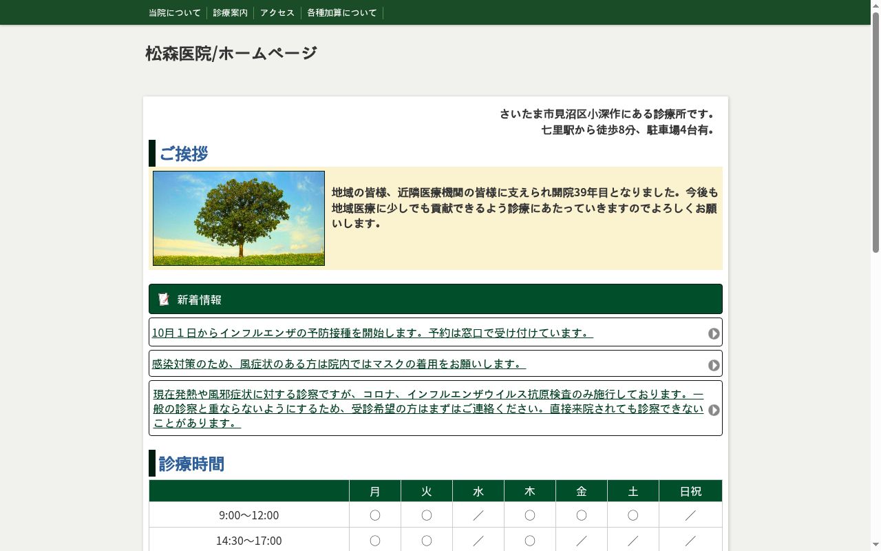Click the notepad icon beside 新着情報
The height and width of the screenshot is (551, 881).
164,299
